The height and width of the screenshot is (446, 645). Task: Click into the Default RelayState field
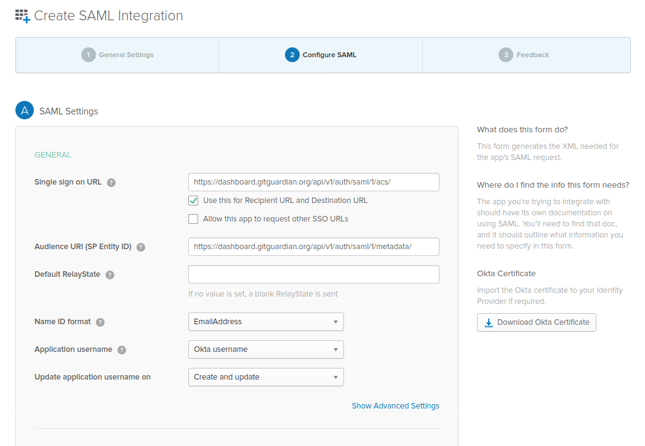point(313,274)
